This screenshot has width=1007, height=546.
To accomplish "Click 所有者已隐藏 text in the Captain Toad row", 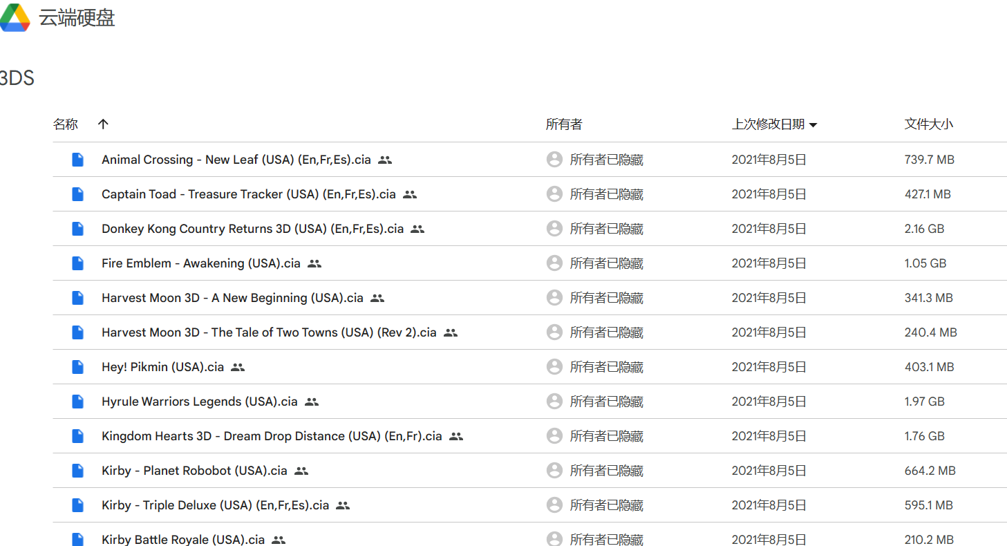I will tap(607, 194).
